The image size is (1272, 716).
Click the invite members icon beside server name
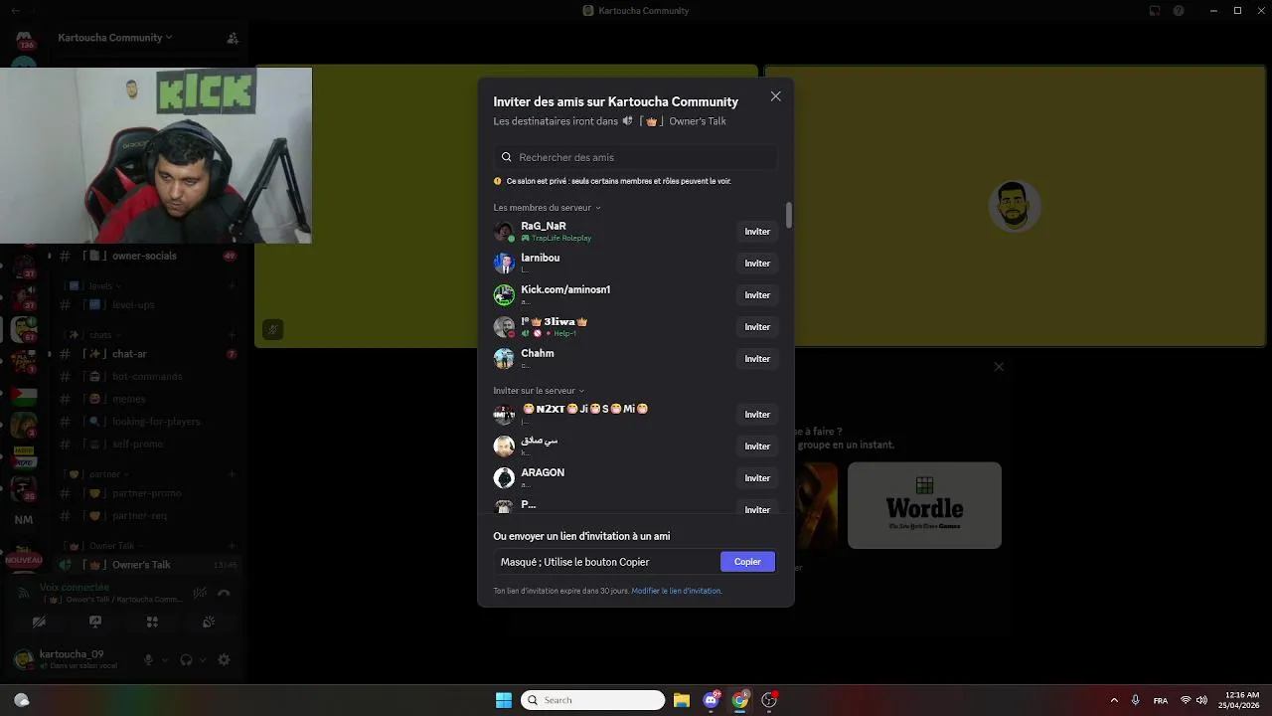pos(233,38)
